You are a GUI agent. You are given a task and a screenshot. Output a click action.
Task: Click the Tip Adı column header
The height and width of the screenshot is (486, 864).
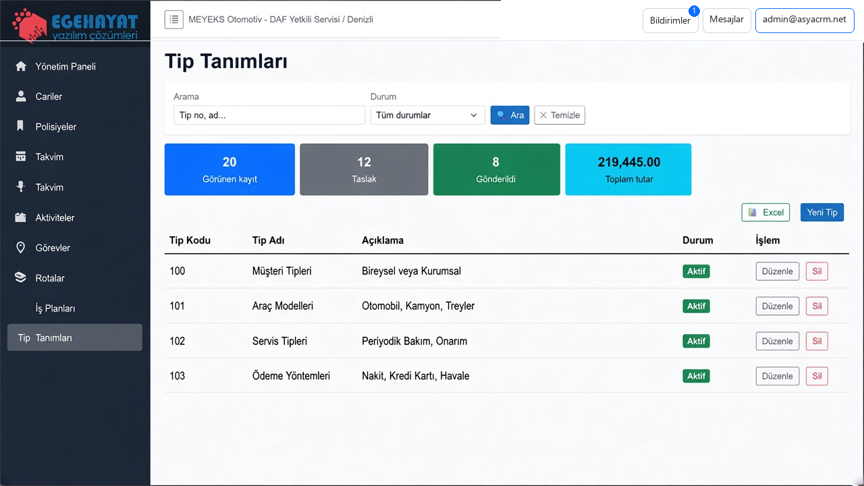(268, 240)
